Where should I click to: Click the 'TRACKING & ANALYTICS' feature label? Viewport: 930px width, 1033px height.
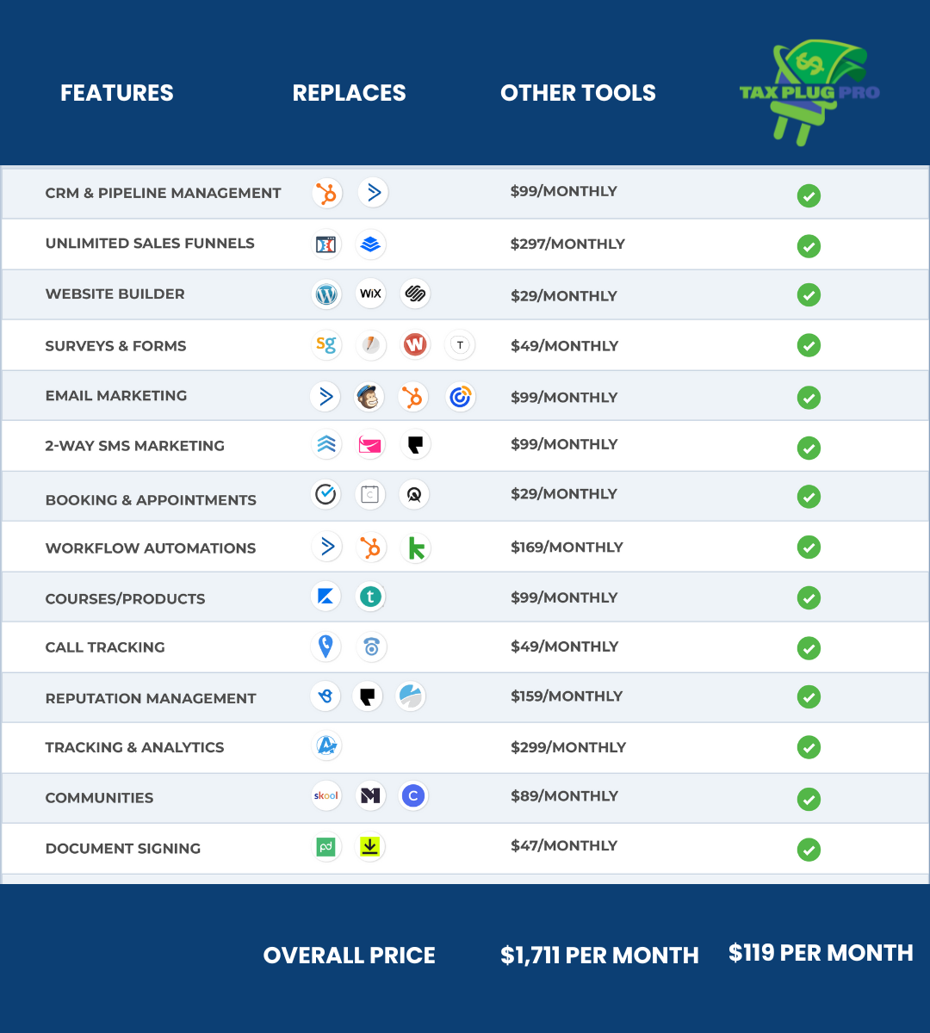click(x=134, y=747)
